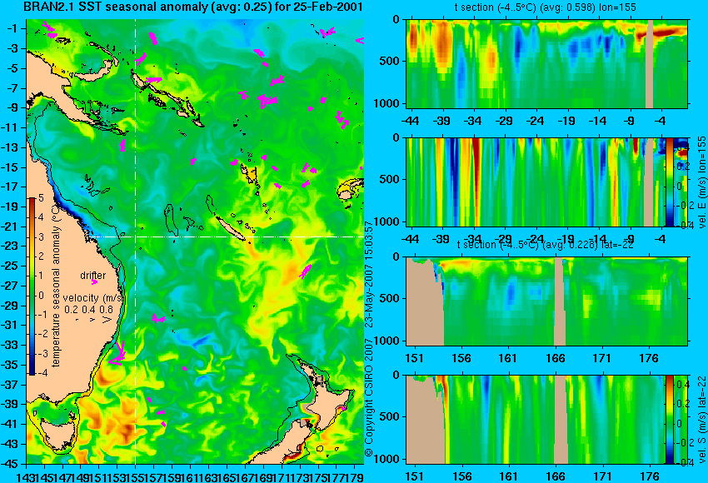This screenshot has height=483, width=708.
Task: Click the magenta drifter sample marker under 'drifter'
Action: click(94, 282)
